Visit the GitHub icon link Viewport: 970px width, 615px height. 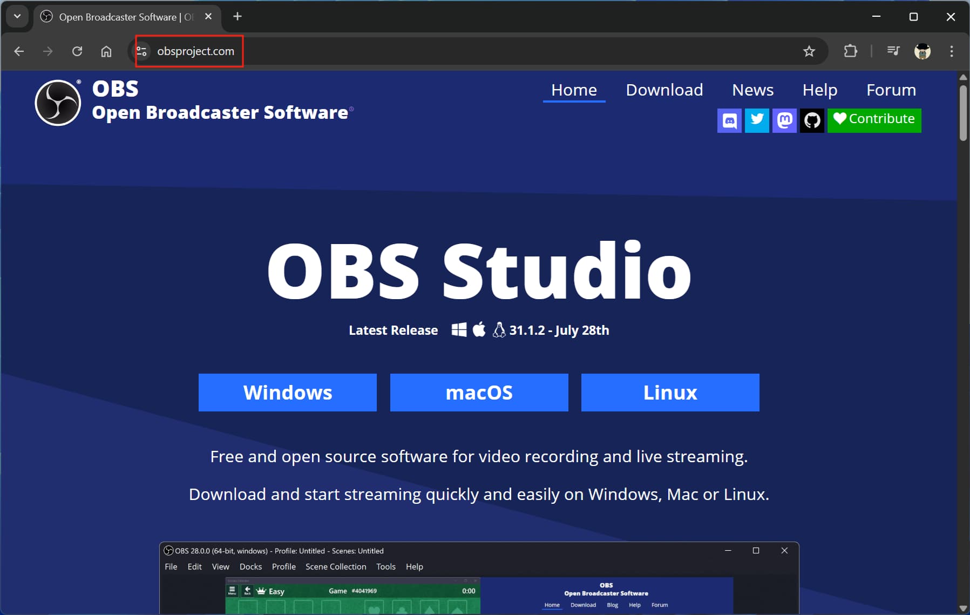[x=812, y=120]
